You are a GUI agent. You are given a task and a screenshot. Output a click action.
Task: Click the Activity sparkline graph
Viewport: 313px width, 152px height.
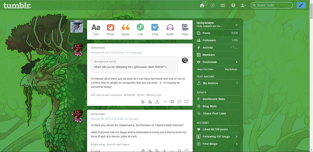234,47
